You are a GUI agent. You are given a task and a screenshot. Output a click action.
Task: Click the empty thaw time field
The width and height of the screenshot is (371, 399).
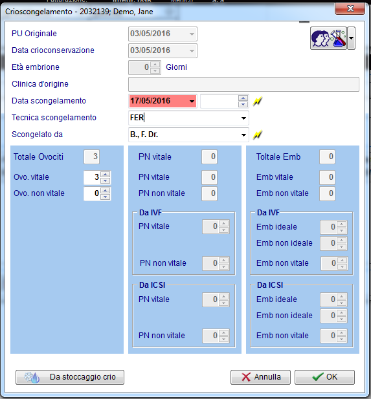(219, 102)
